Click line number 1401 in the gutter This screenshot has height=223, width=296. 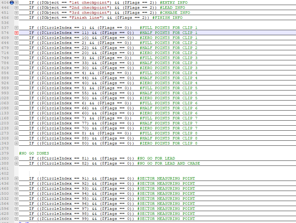click(4, 168)
